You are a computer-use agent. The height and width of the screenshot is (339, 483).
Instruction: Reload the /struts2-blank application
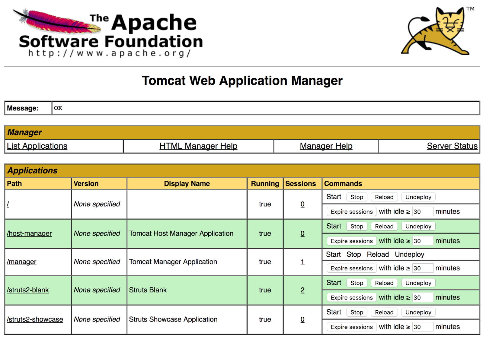[x=384, y=283]
